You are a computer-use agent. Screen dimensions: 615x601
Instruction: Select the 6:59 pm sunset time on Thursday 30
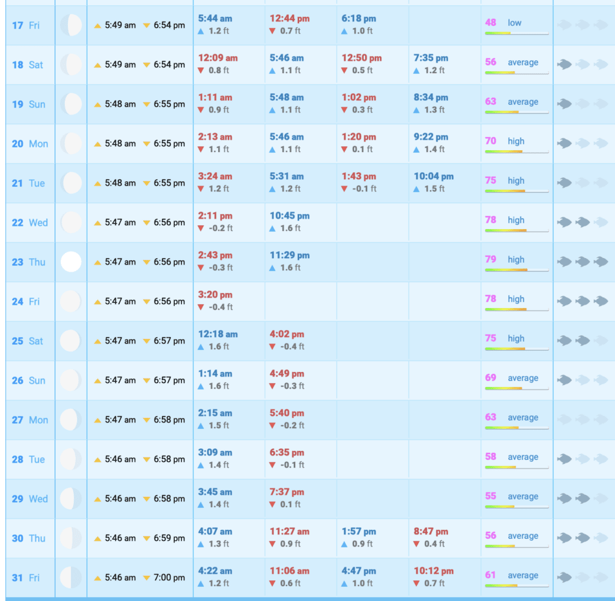point(169,538)
